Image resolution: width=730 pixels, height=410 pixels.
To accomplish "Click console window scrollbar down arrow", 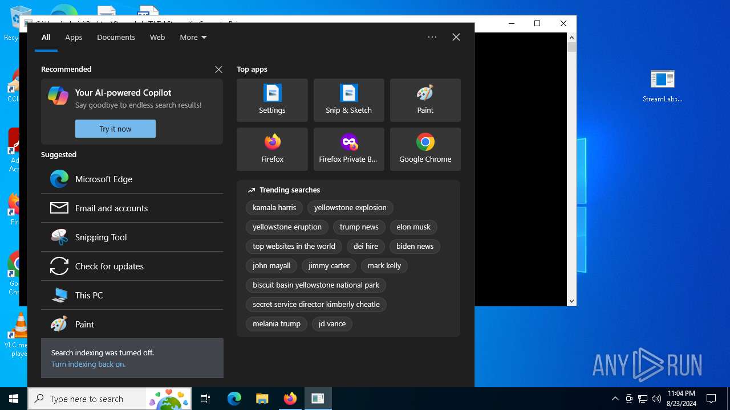I will click(x=571, y=301).
